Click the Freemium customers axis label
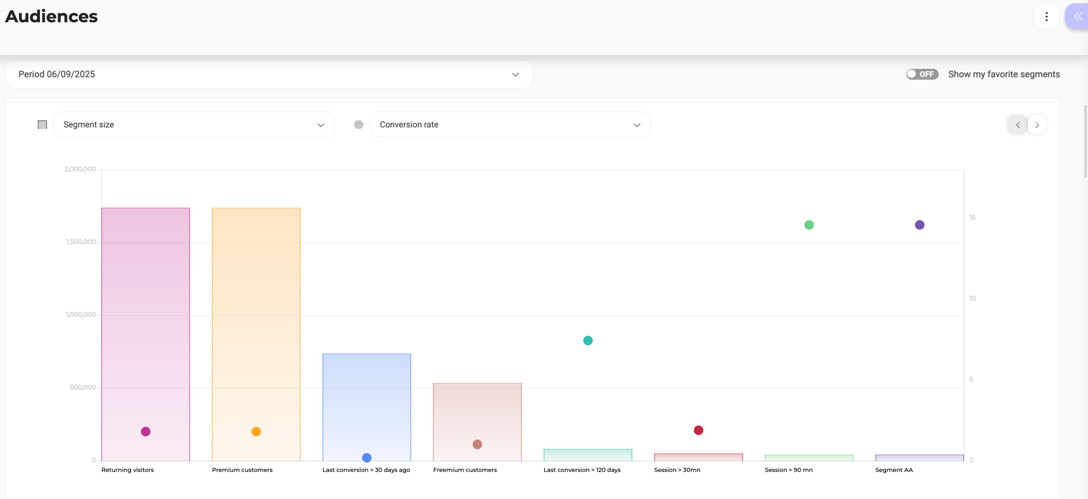The height and width of the screenshot is (499, 1088). 465,470
